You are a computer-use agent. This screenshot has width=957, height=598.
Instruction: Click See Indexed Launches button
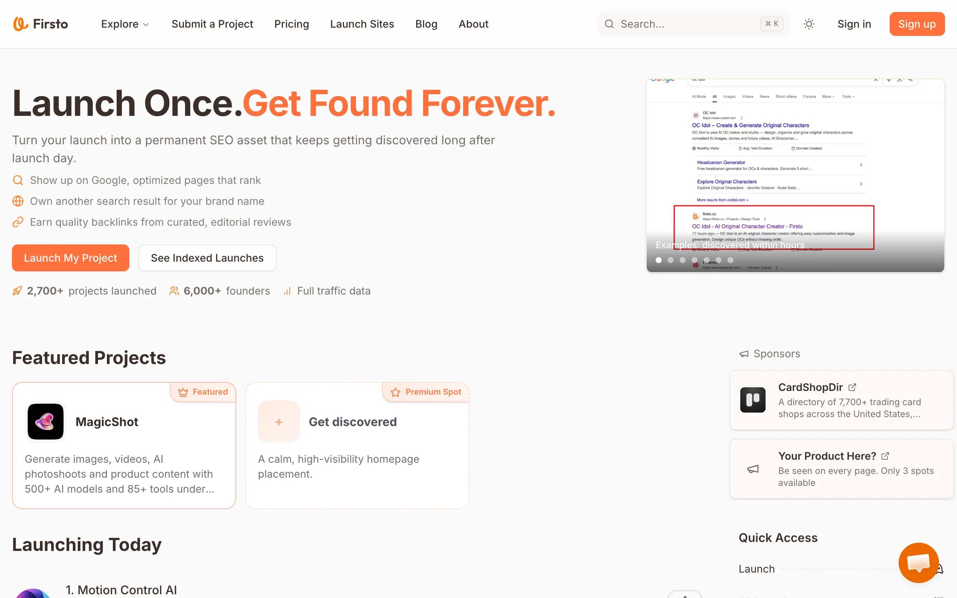(207, 258)
